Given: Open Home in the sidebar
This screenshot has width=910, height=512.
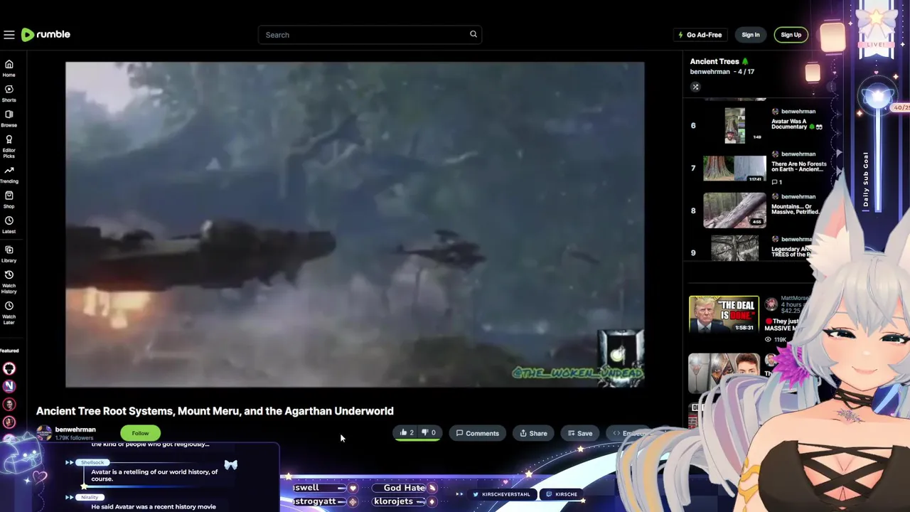Looking at the screenshot, I should pyautogui.click(x=9, y=68).
